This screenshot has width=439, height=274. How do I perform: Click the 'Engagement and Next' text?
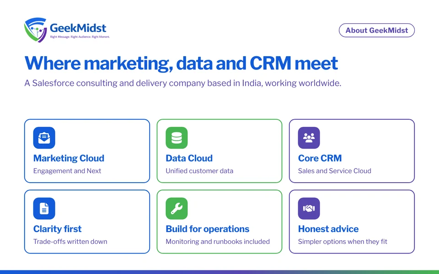point(67,171)
